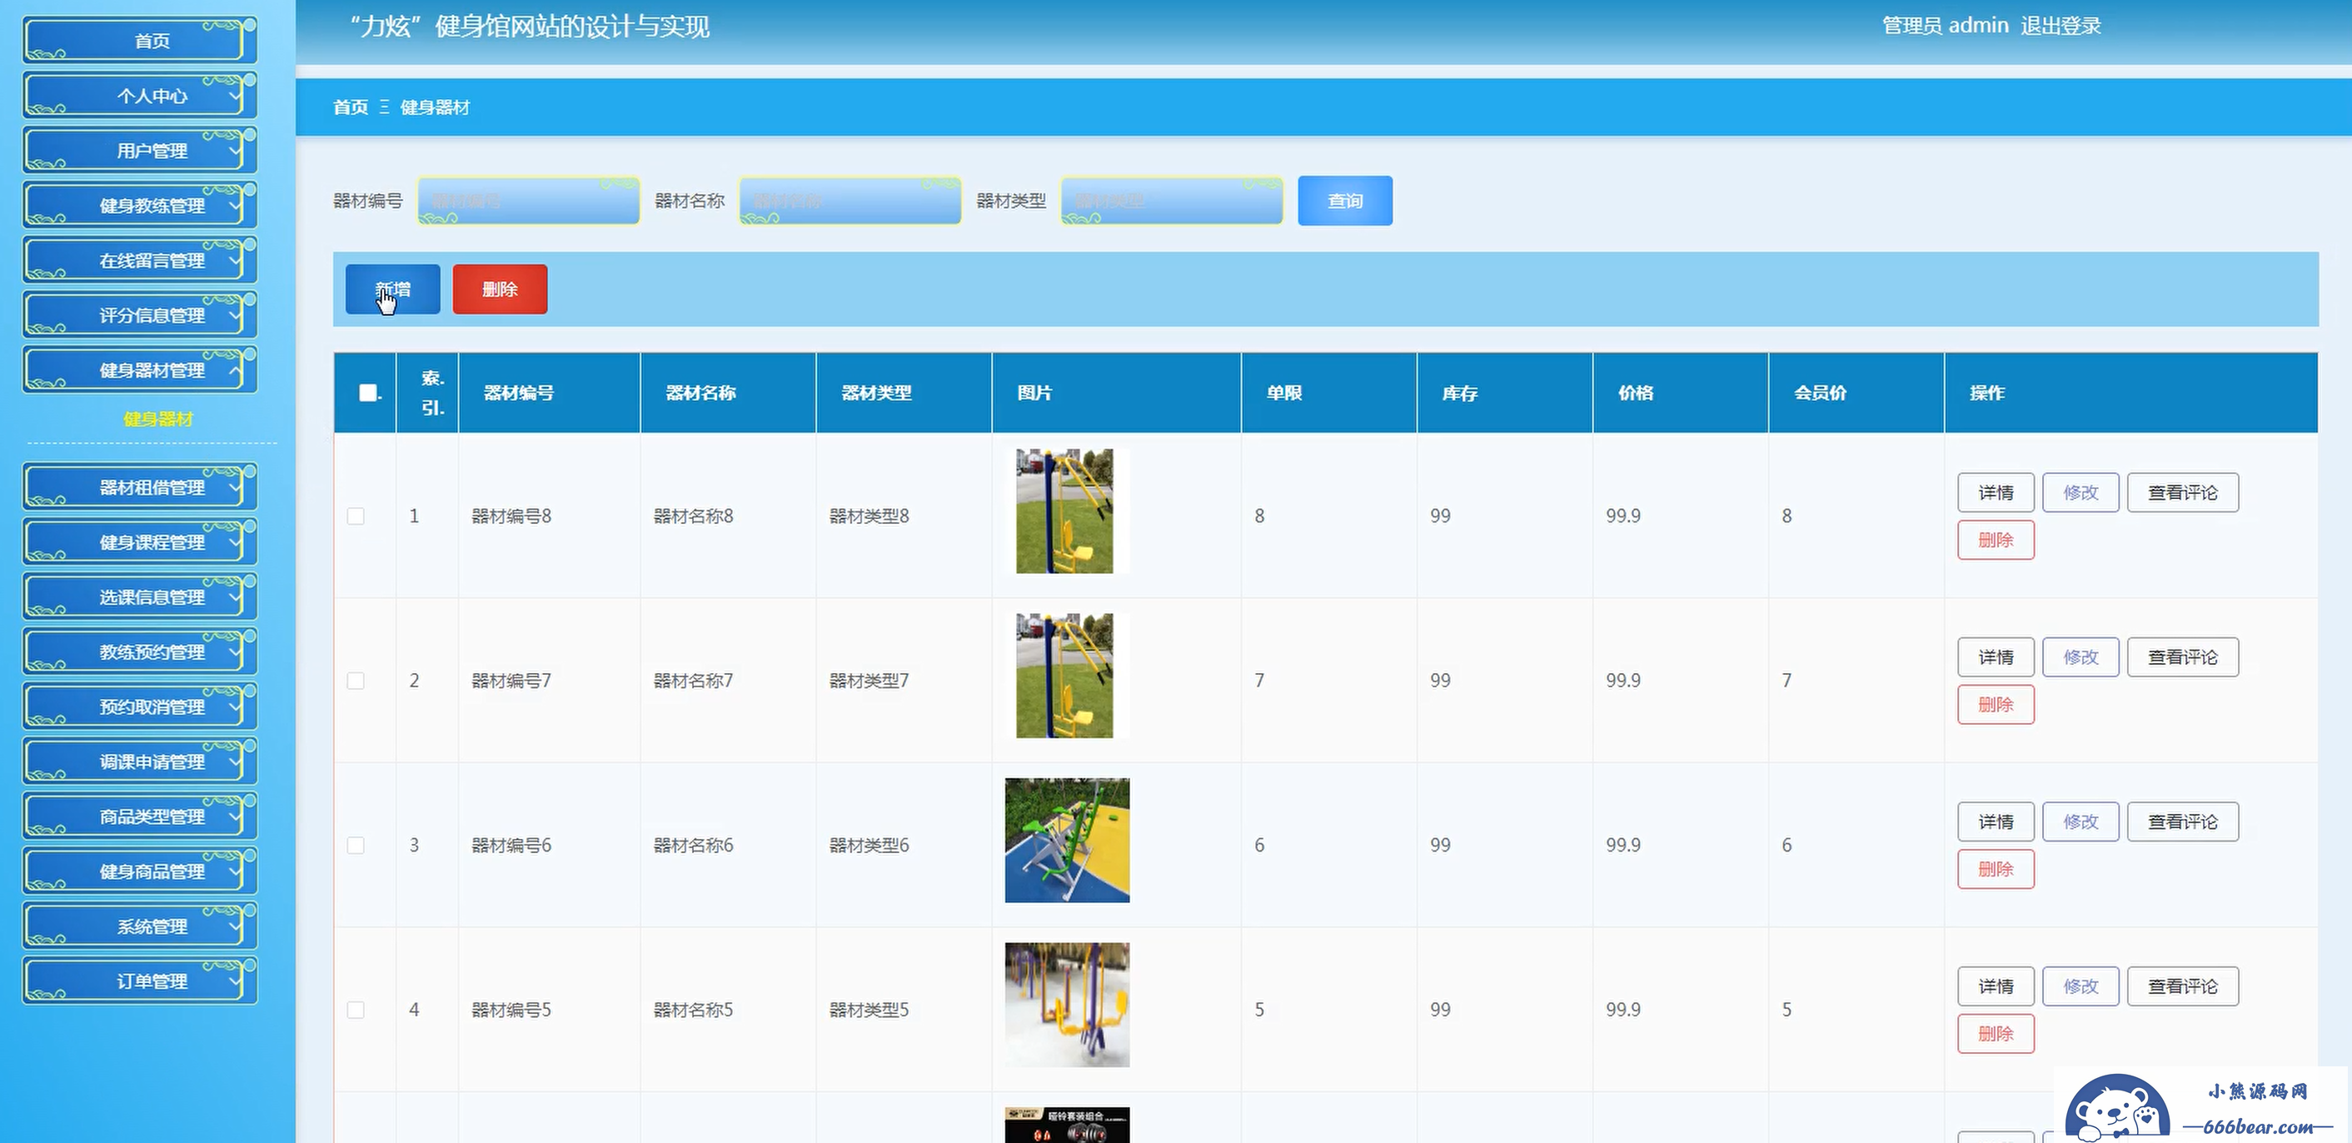Click 退出登录 link
The width and height of the screenshot is (2352, 1143).
click(2060, 26)
